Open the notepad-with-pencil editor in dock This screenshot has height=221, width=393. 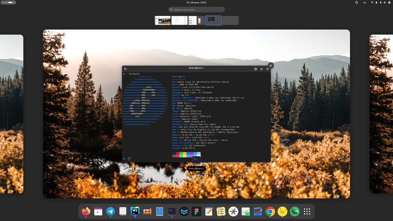[x=209, y=211]
